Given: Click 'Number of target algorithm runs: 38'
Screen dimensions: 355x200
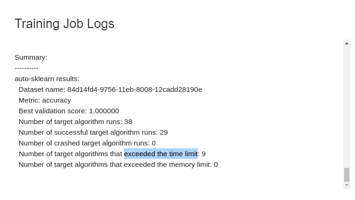Looking at the screenshot, I should 75,122.
